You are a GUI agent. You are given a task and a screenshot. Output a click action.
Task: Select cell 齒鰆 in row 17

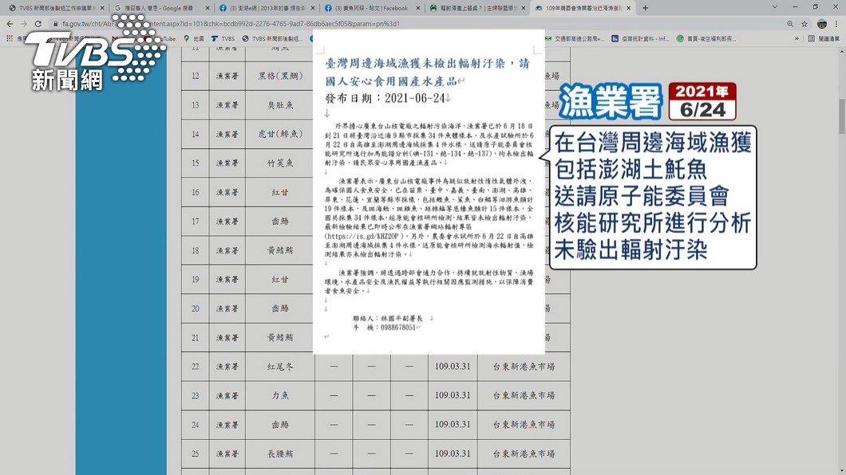[x=280, y=222]
